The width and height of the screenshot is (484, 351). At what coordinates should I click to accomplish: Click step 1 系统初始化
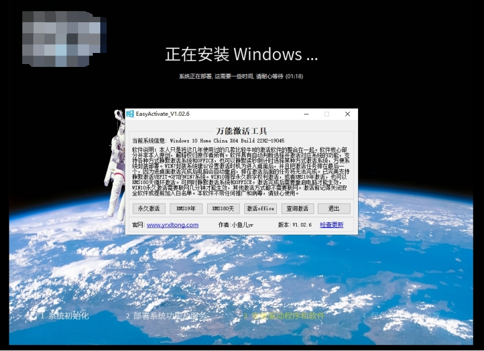click(65, 316)
